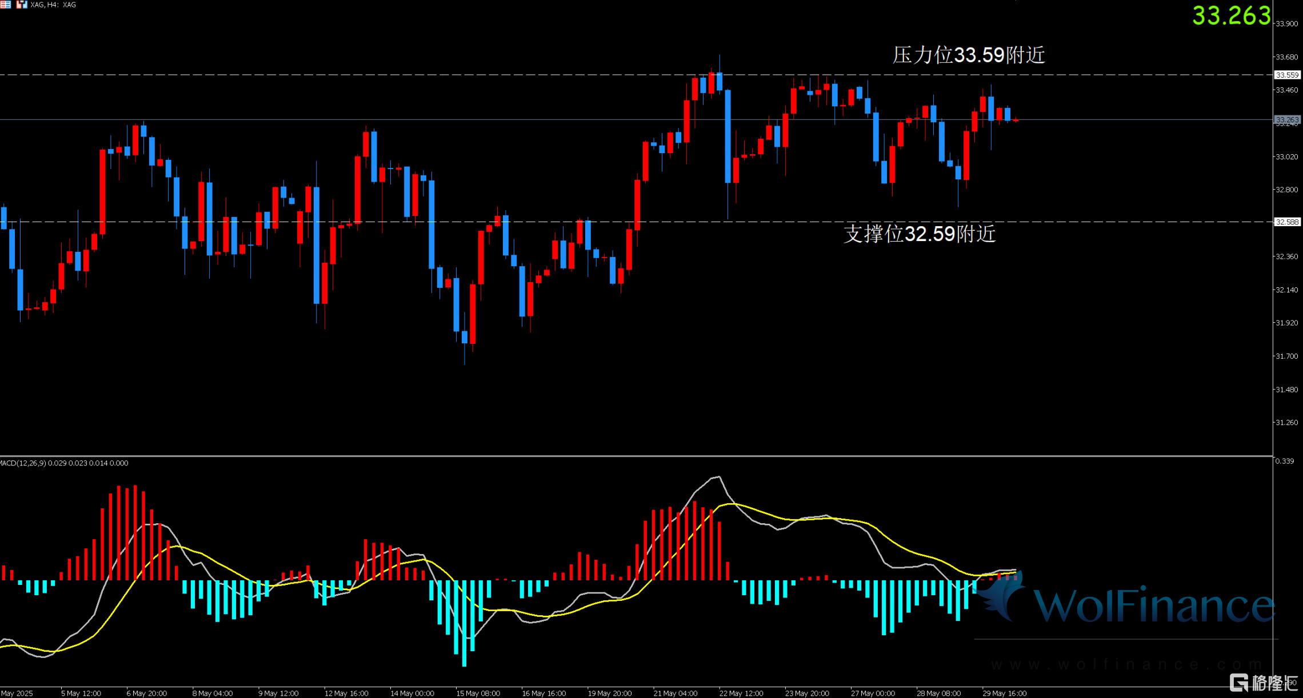Click the 33.460 price scale label

click(x=1286, y=90)
